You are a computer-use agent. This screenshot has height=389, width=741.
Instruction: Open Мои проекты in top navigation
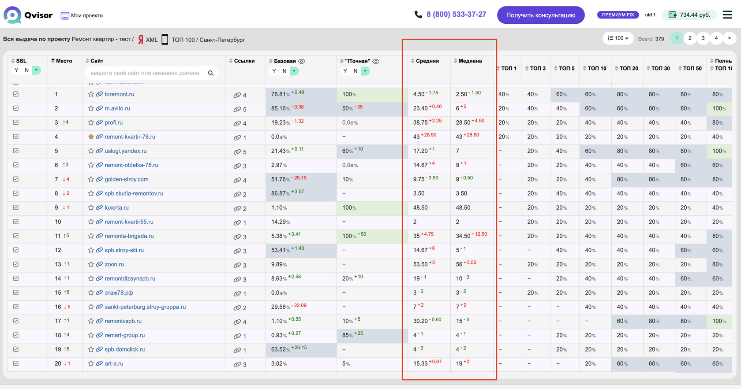82,15
